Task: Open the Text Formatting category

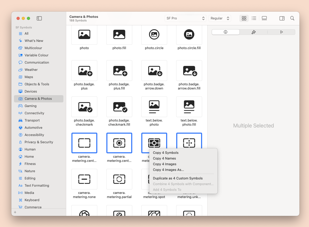Action: pyautogui.click(x=39, y=185)
